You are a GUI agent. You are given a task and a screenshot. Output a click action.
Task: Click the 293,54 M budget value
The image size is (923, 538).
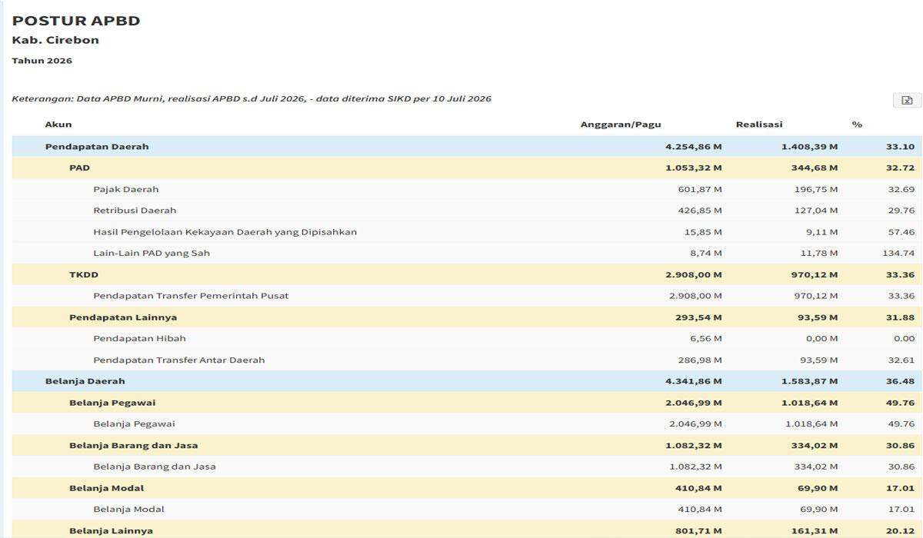[x=699, y=317]
